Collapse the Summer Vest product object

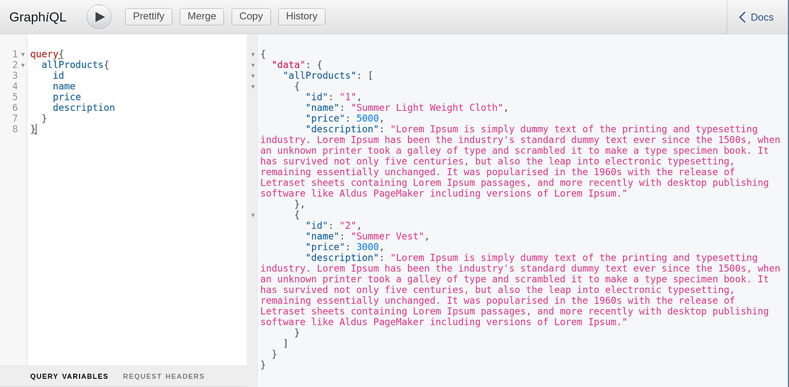click(253, 215)
